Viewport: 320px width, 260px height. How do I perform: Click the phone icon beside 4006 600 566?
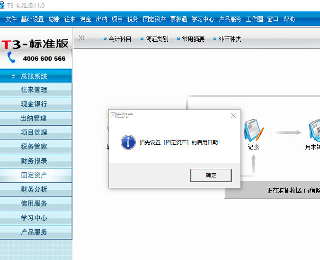[x=11, y=57]
